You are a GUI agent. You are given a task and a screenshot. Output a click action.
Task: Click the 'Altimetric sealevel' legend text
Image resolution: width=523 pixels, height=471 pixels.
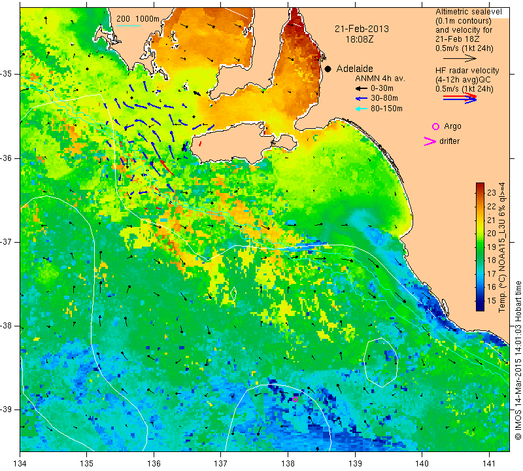point(468,12)
